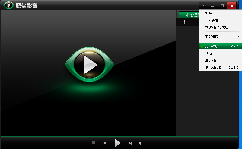The width and height of the screenshot is (242, 149).
Task: Minimize the player window
Action: tap(213, 6)
